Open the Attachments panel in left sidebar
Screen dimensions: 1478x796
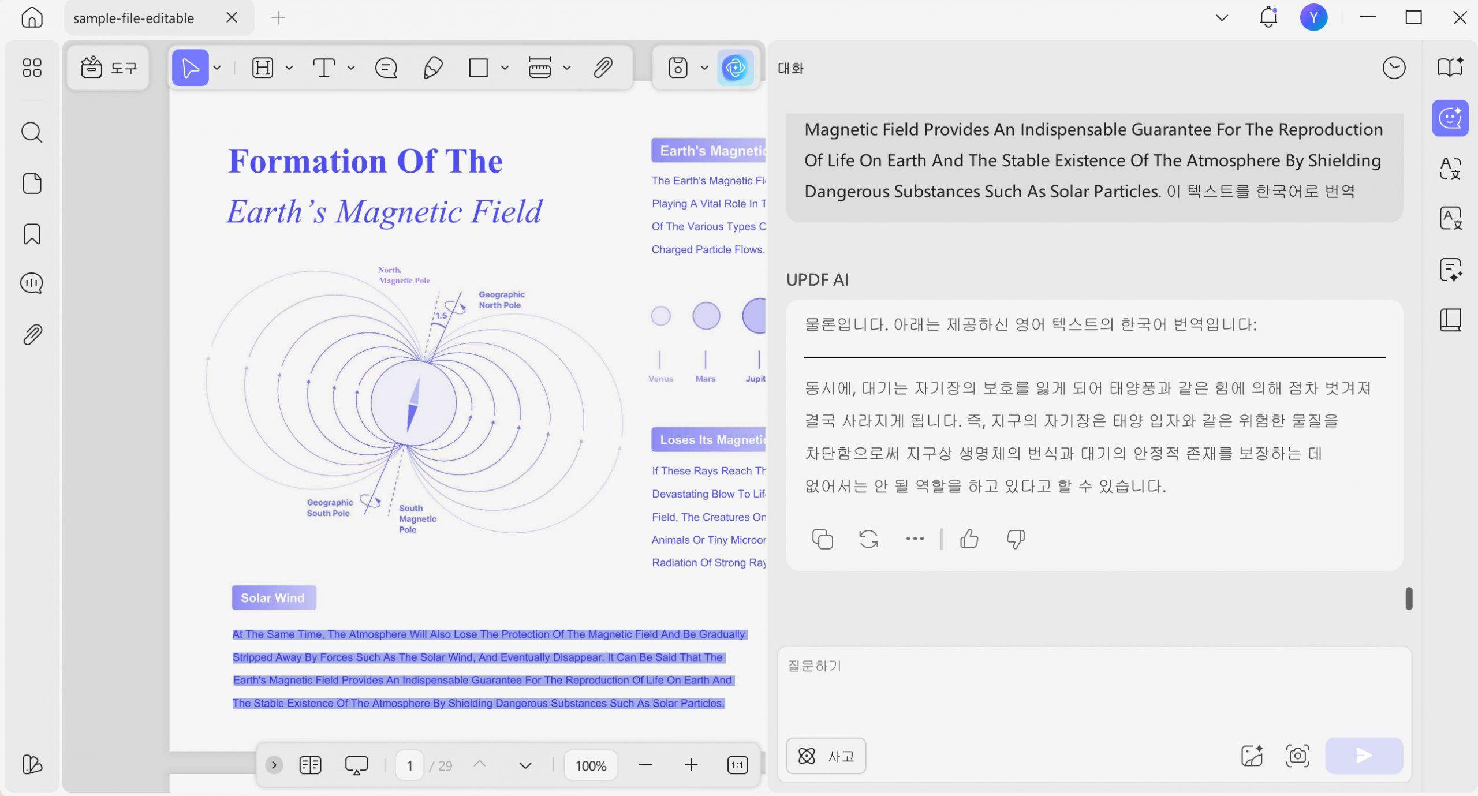[32, 334]
